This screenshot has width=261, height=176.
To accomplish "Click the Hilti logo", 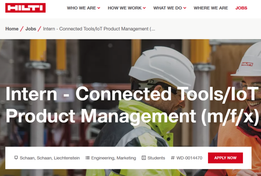I will [25, 8].
